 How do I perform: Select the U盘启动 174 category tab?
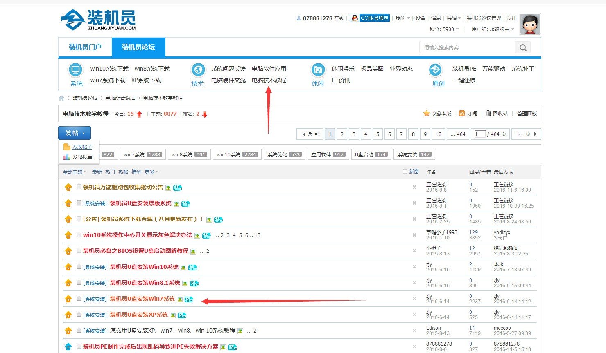coord(371,155)
